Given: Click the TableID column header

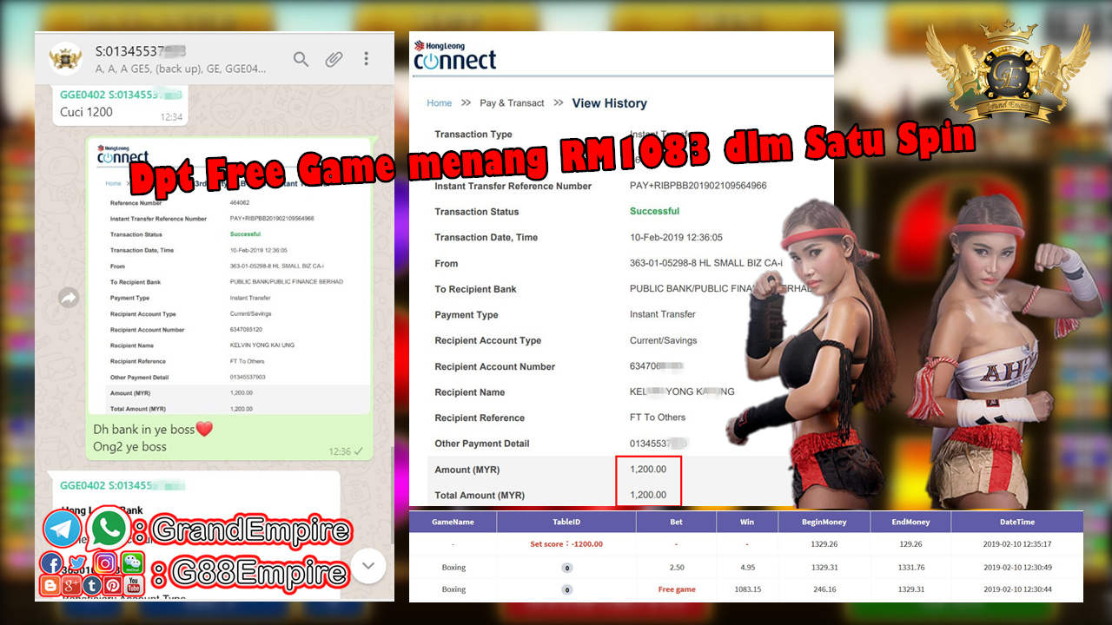Looking at the screenshot, I should tap(566, 522).
